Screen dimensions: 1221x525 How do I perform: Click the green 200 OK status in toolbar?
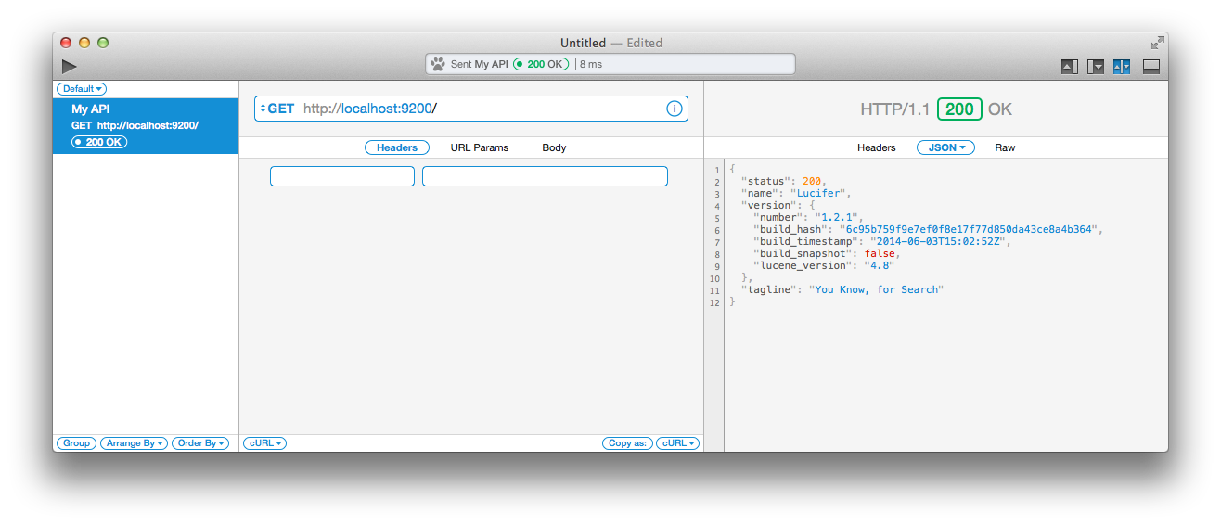click(x=541, y=64)
